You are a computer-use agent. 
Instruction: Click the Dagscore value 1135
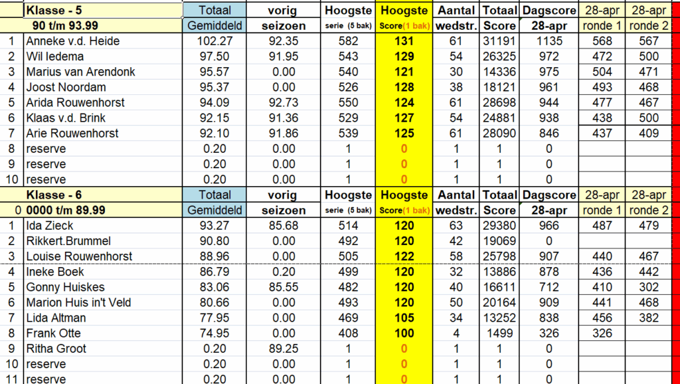(549, 41)
